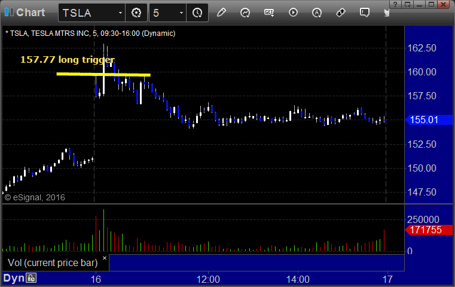This screenshot has width=455, height=287.
Task: Click the 147.50 price axis label
Action: tap(422, 192)
